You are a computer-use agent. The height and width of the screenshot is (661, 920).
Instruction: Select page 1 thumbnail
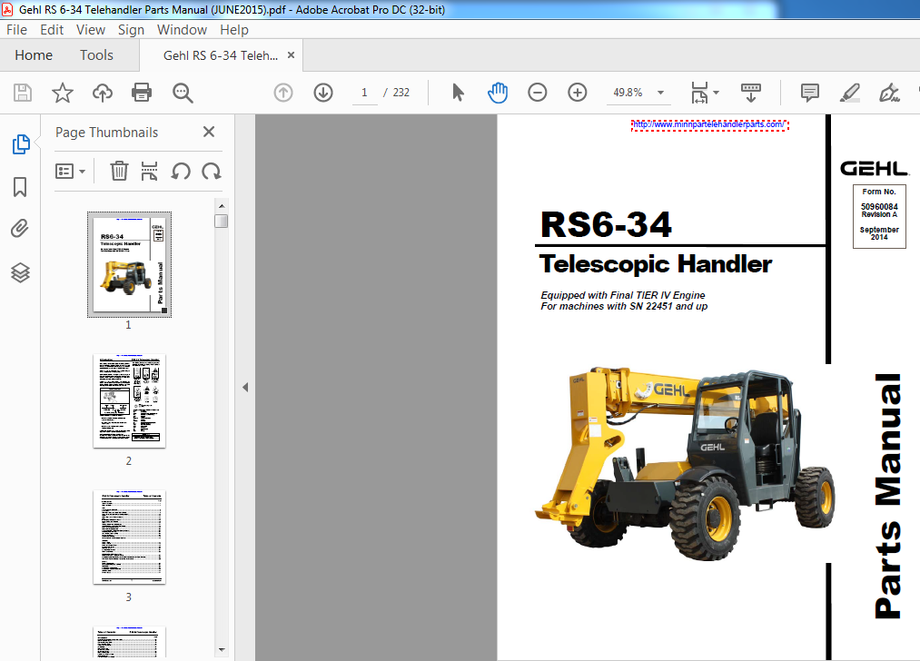pos(129,264)
